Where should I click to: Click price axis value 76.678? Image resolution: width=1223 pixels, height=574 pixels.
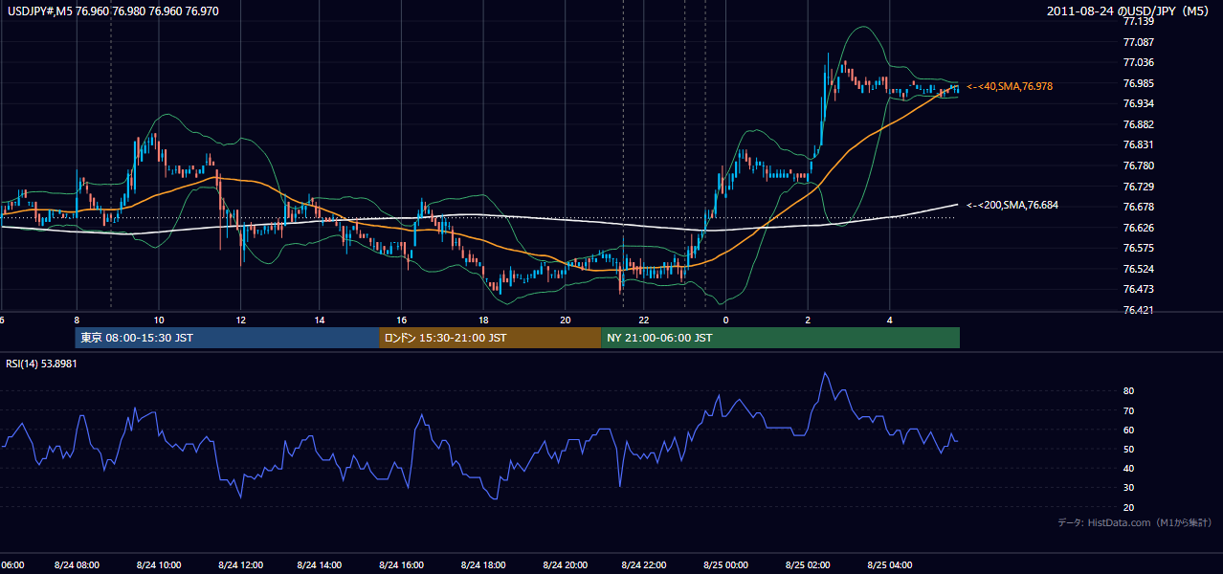pyautogui.click(x=1138, y=207)
